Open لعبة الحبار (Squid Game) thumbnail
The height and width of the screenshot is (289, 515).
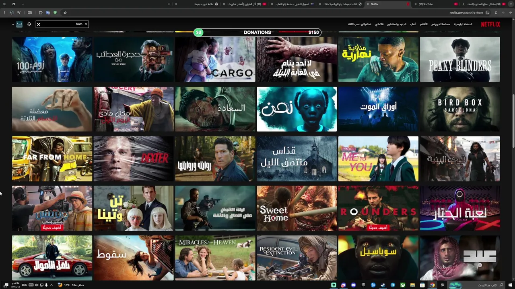[x=460, y=208]
